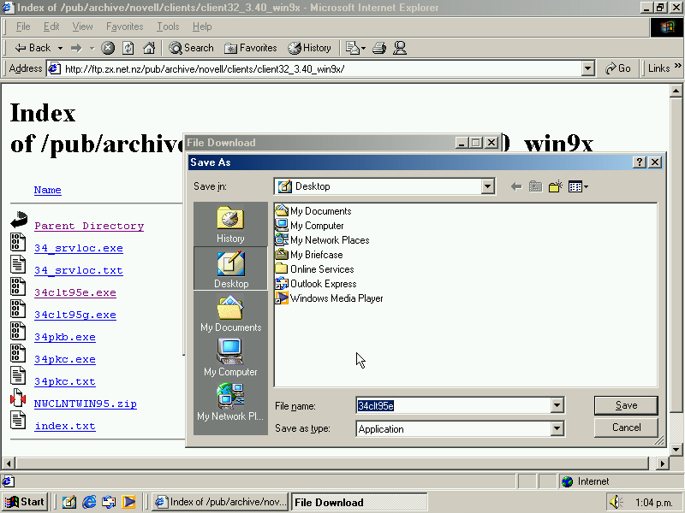Expand the Save as type dropdown
Viewport: 685px width, 513px height.
[x=557, y=429]
